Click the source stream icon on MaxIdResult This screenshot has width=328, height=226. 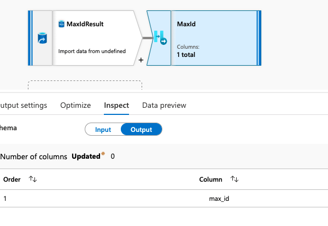(42, 38)
